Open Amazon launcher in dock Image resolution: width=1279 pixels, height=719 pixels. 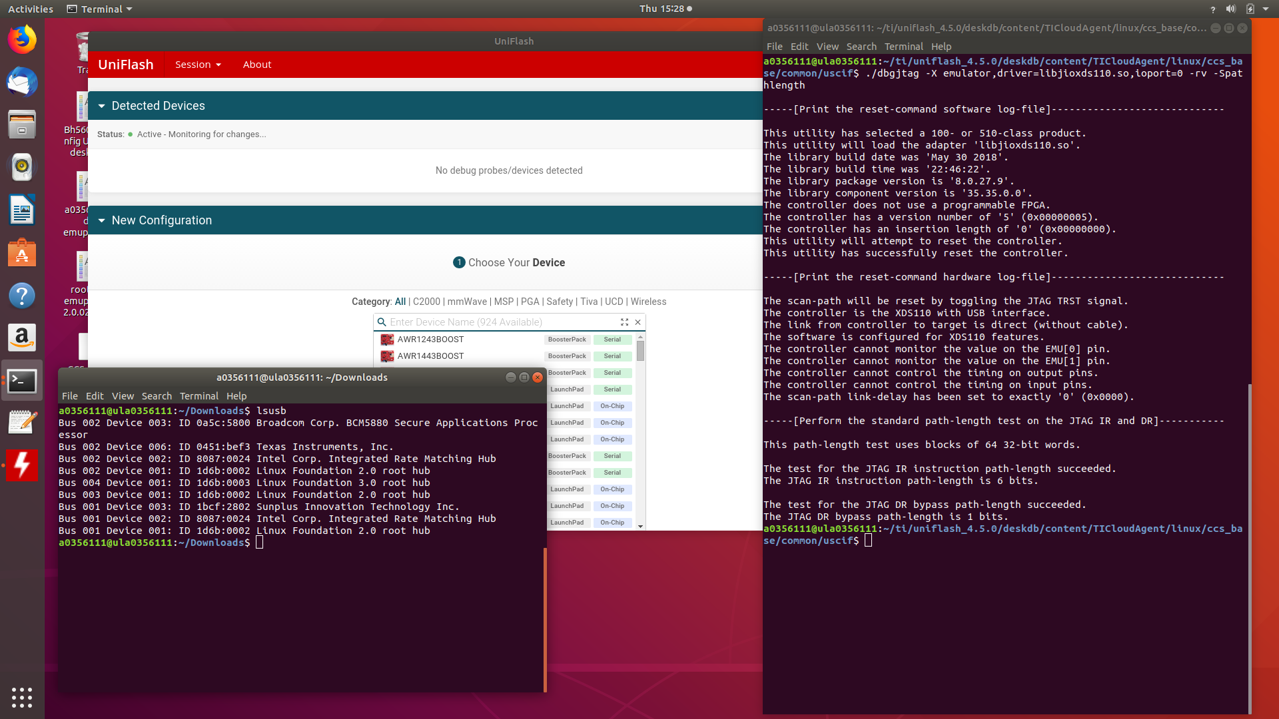click(x=22, y=338)
